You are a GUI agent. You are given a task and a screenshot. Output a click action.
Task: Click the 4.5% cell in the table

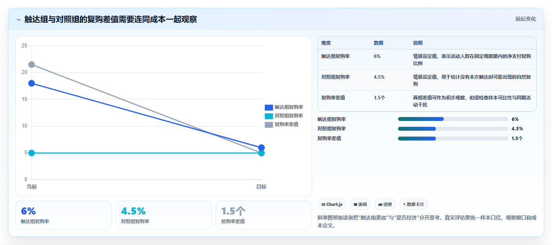[379, 77]
